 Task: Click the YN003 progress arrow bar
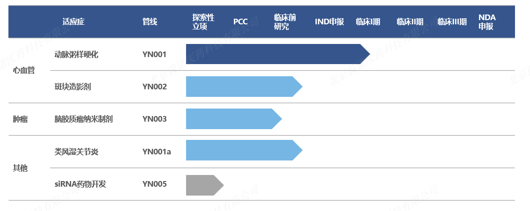point(234,119)
